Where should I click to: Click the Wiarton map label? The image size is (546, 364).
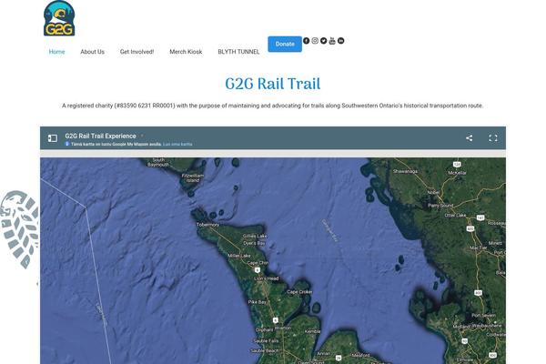tap(283, 328)
